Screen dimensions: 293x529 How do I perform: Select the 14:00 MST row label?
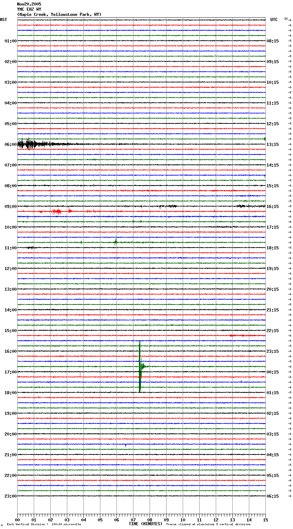(x=11, y=310)
